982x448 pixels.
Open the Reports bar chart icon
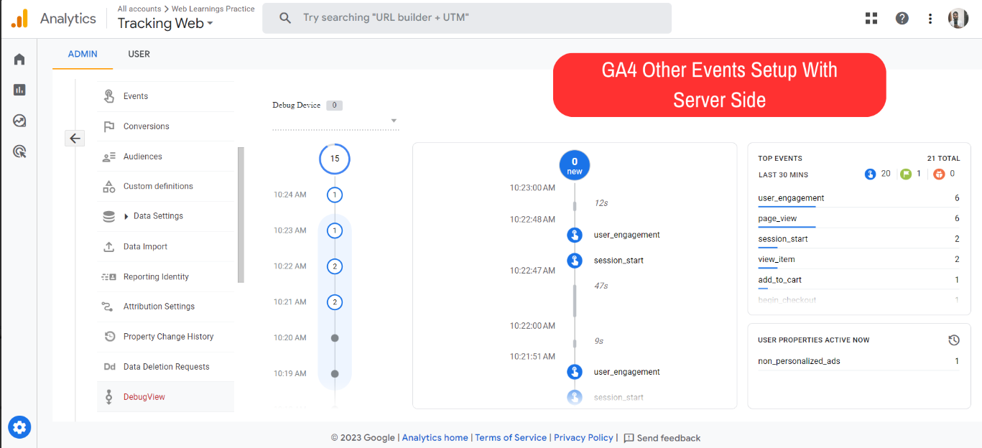point(19,90)
